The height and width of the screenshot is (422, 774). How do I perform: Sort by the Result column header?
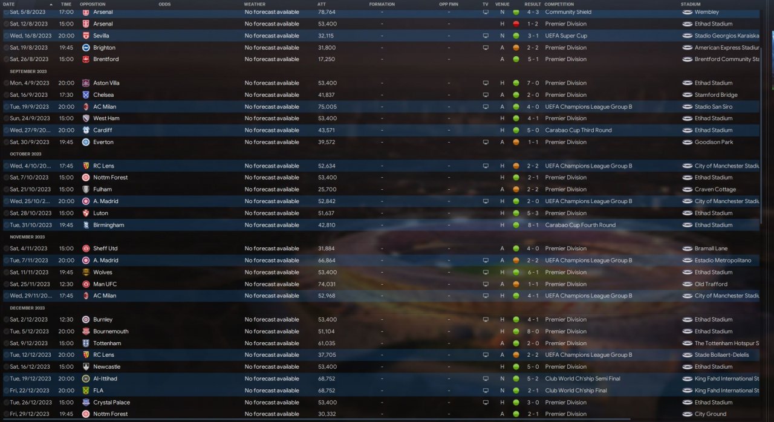[x=533, y=4]
